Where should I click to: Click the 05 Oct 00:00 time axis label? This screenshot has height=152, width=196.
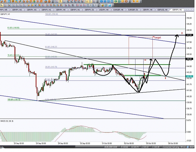point(151,144)
